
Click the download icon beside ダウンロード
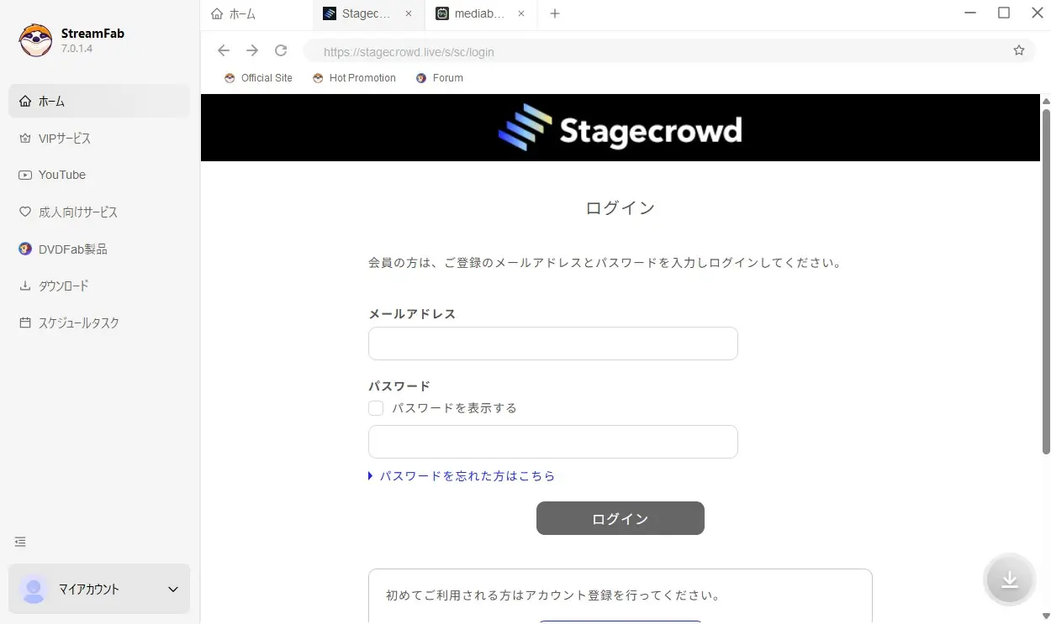pyautogui.click(x=24, y=286)
